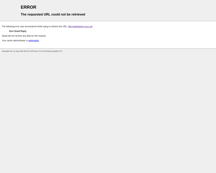Click 'The requested URL could not be retrieved' subheading
This screenshot has height=173, width=216.
[x=53, y=14]
